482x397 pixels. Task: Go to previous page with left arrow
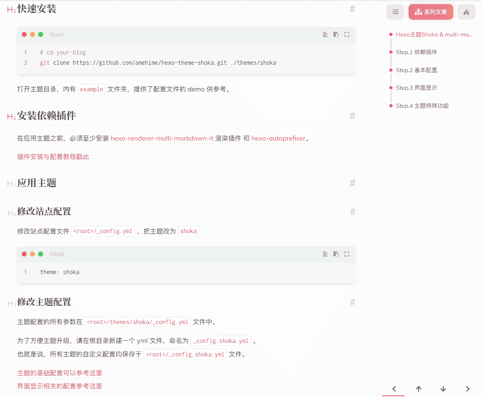[394, 389]
